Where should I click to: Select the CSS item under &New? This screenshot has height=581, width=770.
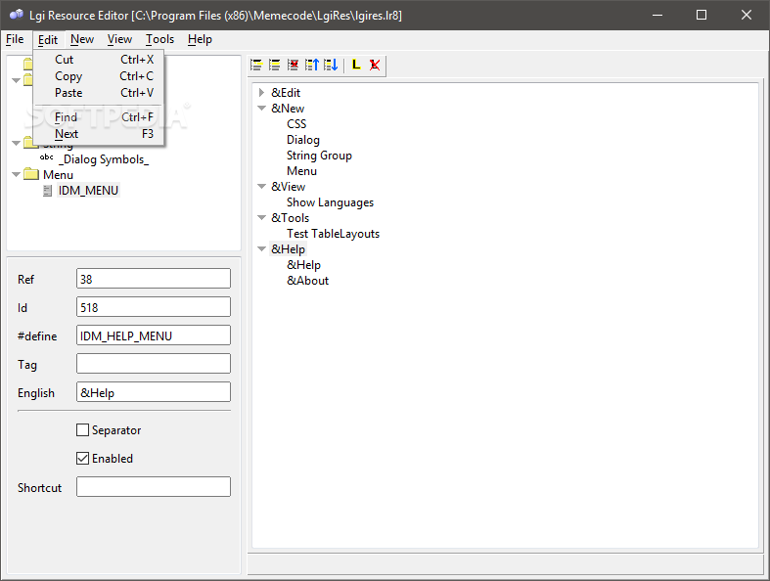click(x=296, y=124)
